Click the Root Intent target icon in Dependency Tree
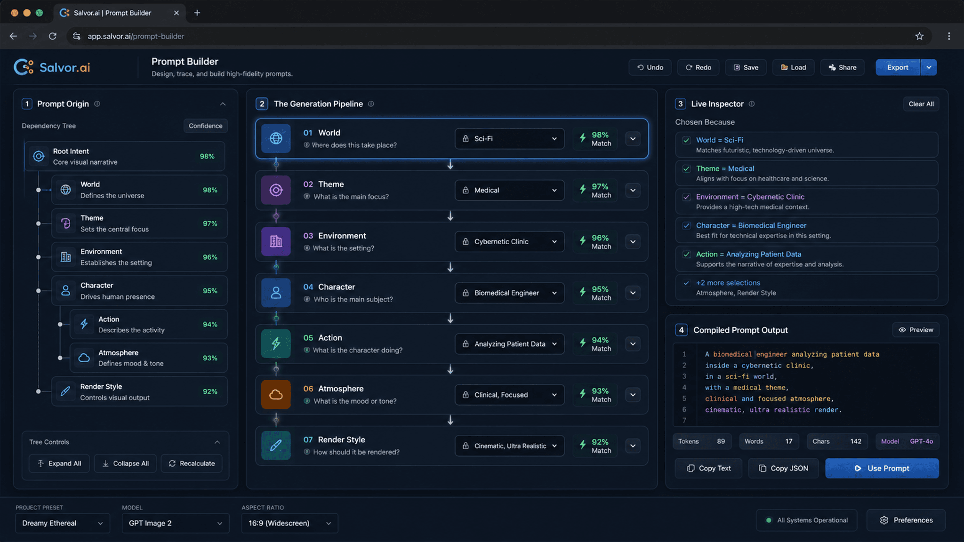The height and width of the screenshot is (542, 964). [39, 156]
